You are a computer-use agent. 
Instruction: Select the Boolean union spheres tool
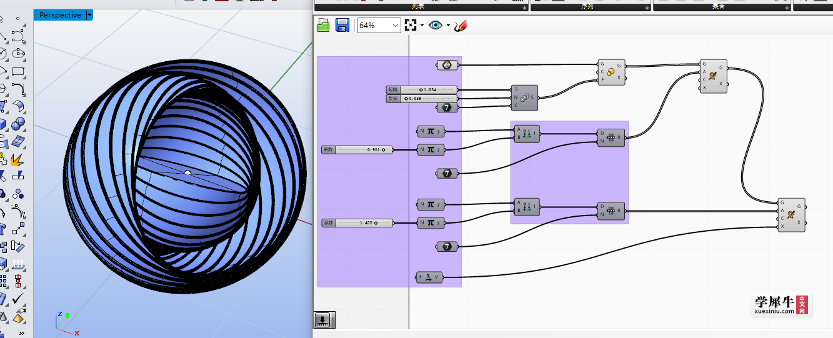17,124
